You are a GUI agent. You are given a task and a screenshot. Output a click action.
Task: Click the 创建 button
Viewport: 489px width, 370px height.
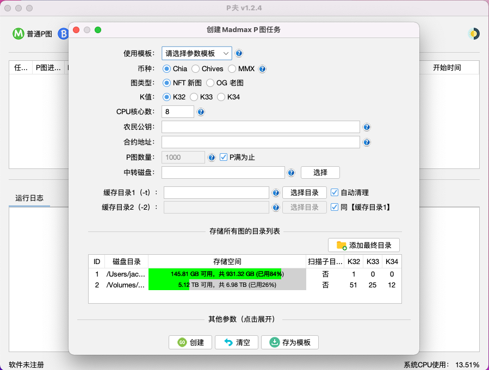tap(190, 342)
